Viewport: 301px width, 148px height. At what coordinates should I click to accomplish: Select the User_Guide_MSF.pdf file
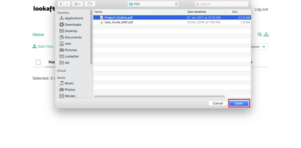coord(118,22)
